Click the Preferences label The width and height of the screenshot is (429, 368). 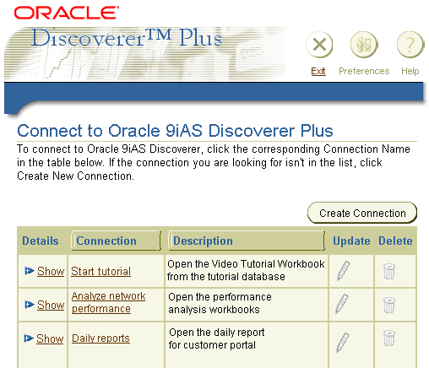click(364, 71)
